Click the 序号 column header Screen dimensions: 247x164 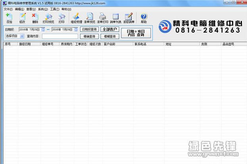(10, 44)
